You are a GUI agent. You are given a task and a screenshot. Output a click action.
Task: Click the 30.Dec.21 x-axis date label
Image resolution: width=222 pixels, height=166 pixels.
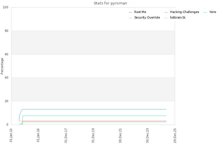[x=120, y=136]
